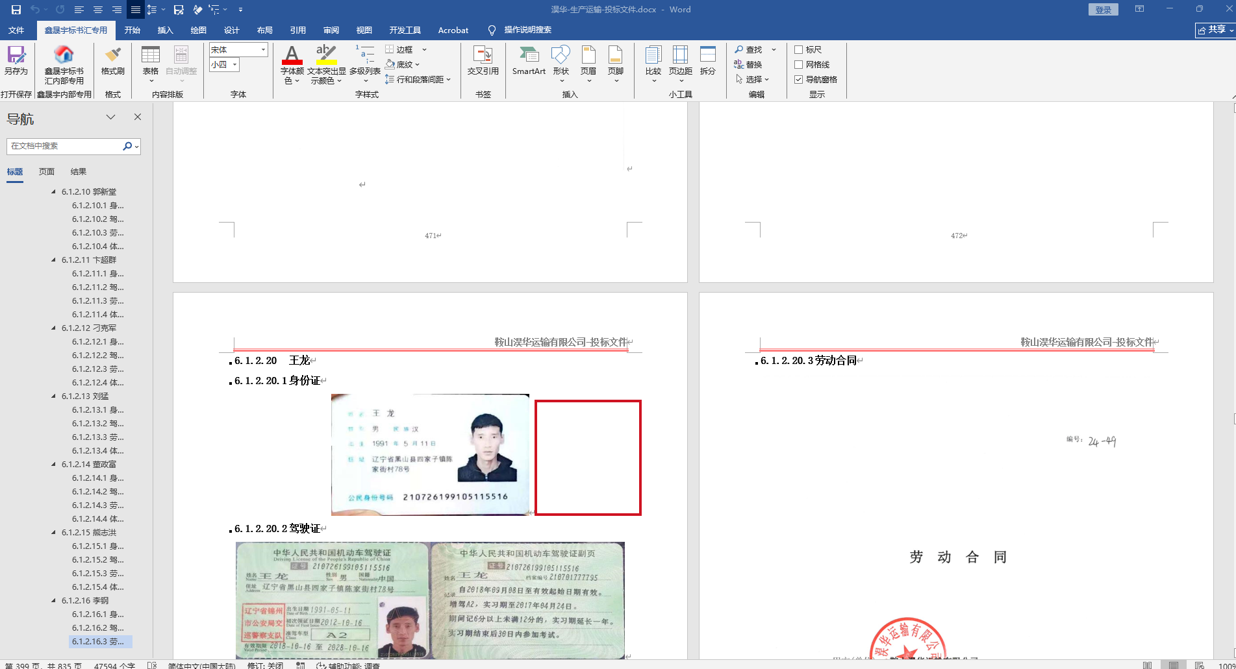This screenshot has height=669, width=1236.
Task: Collapse the 6.1.2.13 刘猛 heading
Action: [x=54, y=396]
